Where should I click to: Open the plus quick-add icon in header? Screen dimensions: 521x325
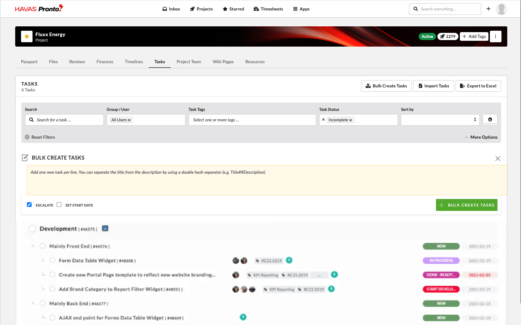pos(488,9)
